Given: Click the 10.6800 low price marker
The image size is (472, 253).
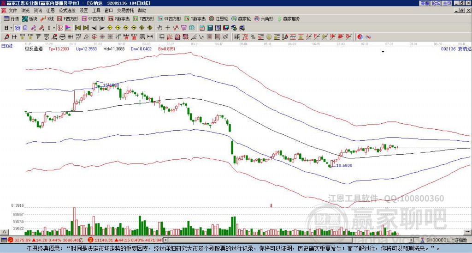Looking at the screenshot, I should (x=344, y=165).
